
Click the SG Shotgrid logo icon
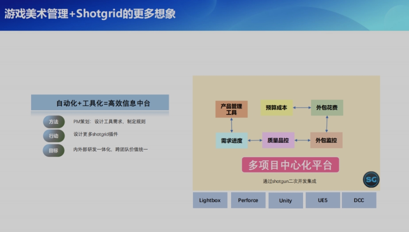coord(371,179)
